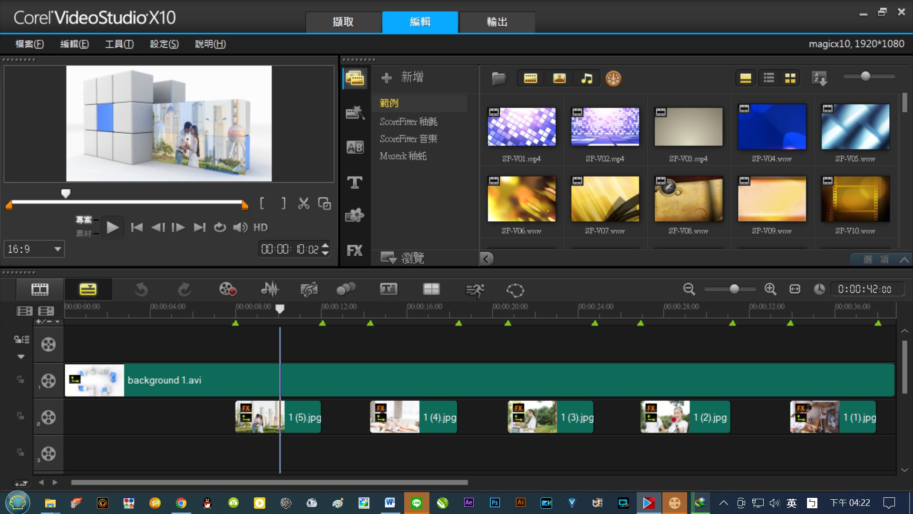The height and width of the screenshot is (514, 913).
Task: Zoom in the timeline
Action: click(x=770, y=289)
